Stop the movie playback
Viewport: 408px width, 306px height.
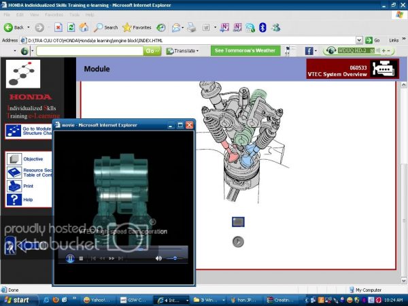(81, 258)
